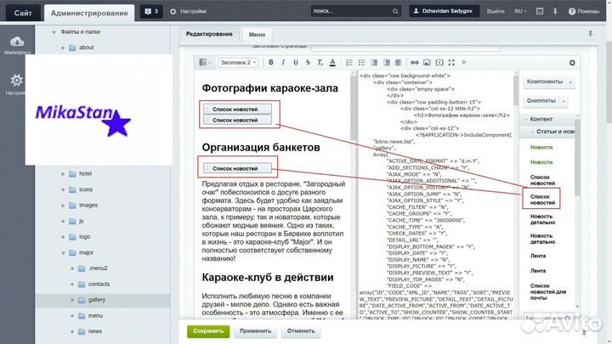This screenshot has width=612, height=344.
Task: Save the page with Сохранить
Action: click(208, 331)
